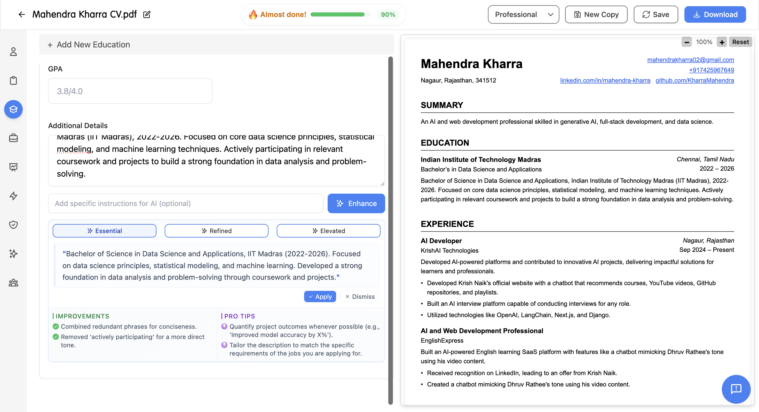Open the clipboard summary sidebar icon
The width and height of the screenshot is (759, 412).
13,80
